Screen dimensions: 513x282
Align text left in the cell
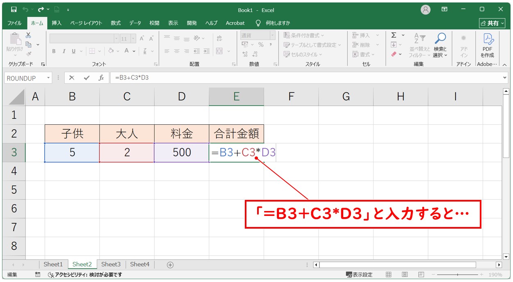click(167, 51)
